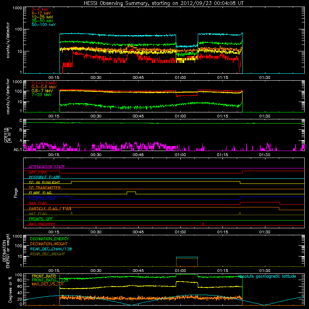Select the REAR_DEC_WEIGHT legend entry

(48, 254)
